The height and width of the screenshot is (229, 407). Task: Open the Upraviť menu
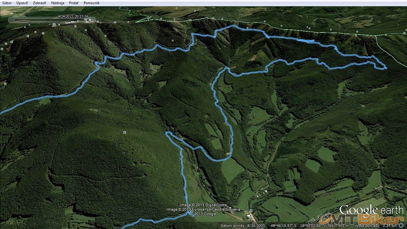point(22,3)
